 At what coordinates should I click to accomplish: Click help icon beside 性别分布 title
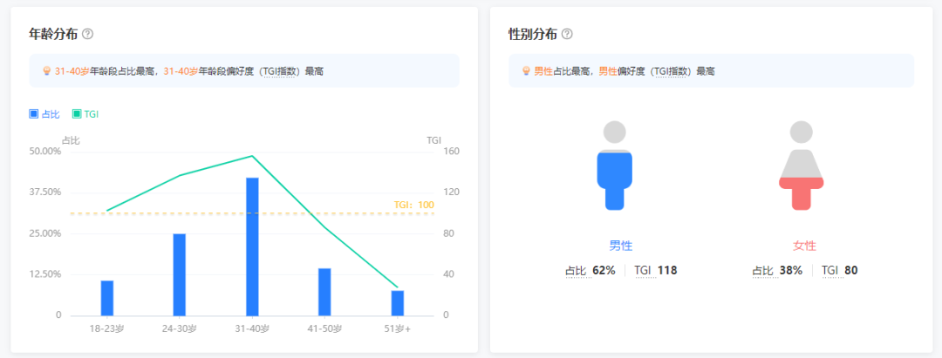567,34
